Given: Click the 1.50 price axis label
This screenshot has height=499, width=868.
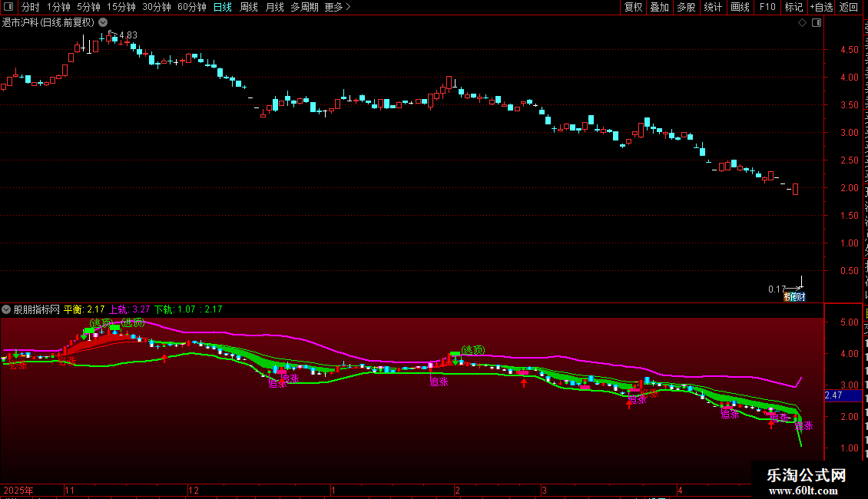Looking at the screenshot, I should coord(849,216).
